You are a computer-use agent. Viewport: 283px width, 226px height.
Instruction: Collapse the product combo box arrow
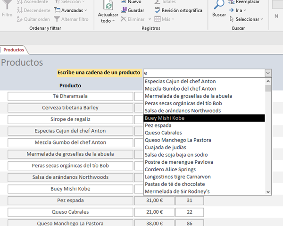tap(268, 73)
